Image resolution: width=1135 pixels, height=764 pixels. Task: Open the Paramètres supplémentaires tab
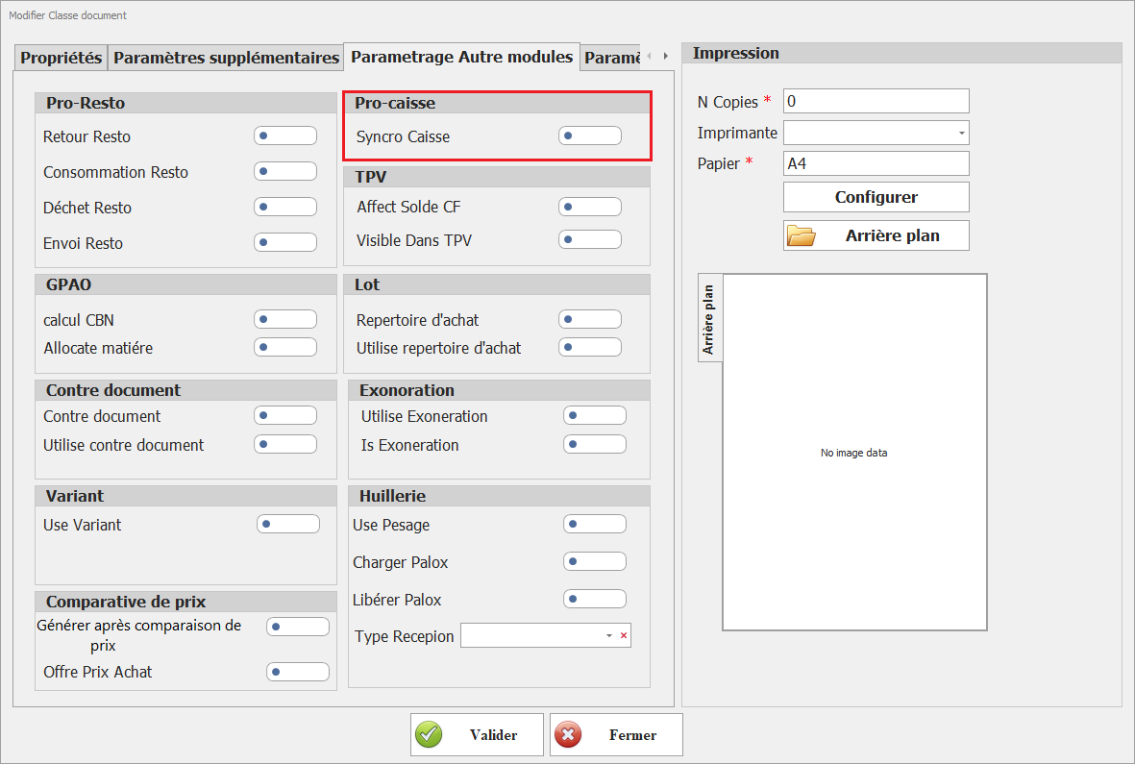coord(226,58)
